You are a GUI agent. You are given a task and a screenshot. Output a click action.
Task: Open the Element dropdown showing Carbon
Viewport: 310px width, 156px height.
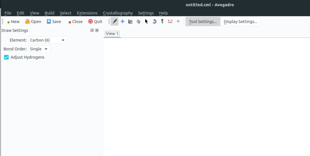click(48, 40)
